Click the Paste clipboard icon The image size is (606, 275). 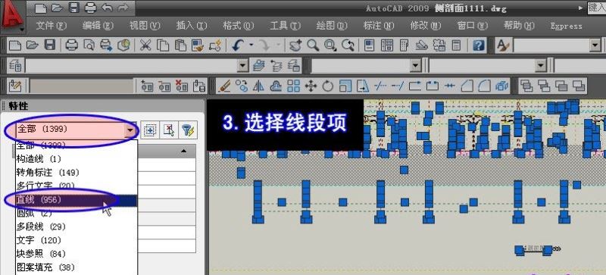coord(180,45)
